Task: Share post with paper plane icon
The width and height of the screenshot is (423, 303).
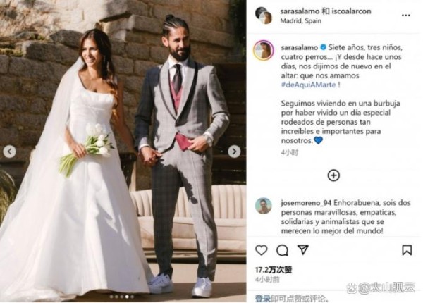Action: (x=302, y=249)
